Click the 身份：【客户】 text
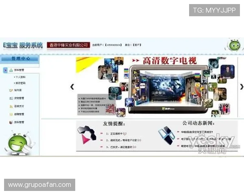Image resolution: width=244 pixels, height=195 pixels. click(x=133, y=45)
